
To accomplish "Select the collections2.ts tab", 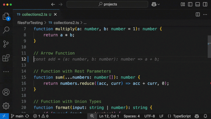I will 34,14.
